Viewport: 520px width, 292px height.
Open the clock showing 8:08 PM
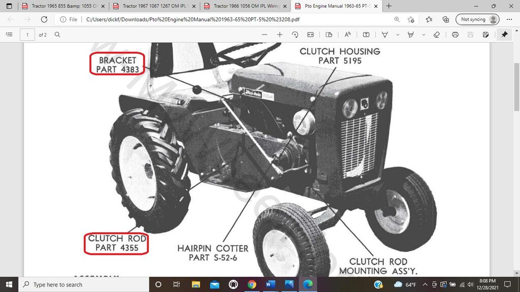[487, 284]
